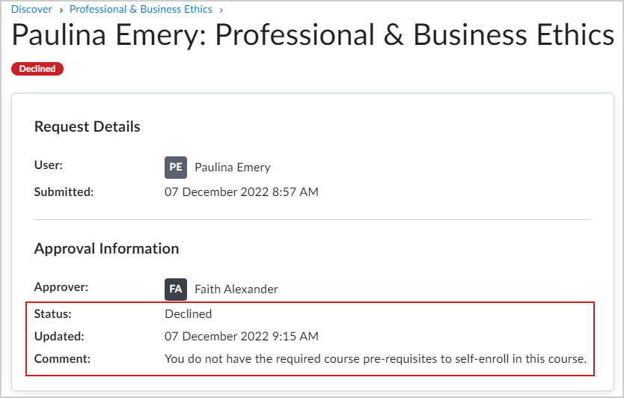Viewport: 624px width, 398px height.
Task: Click the updated date 9:15 AM value
Action: (241, 337)
